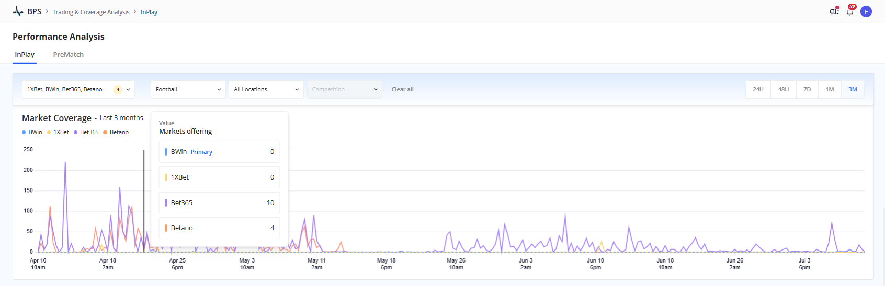This screenshot has width=885, height=286.
Task: Select the 7D time range
Action: pyautogui.click(x=807, y=89)
